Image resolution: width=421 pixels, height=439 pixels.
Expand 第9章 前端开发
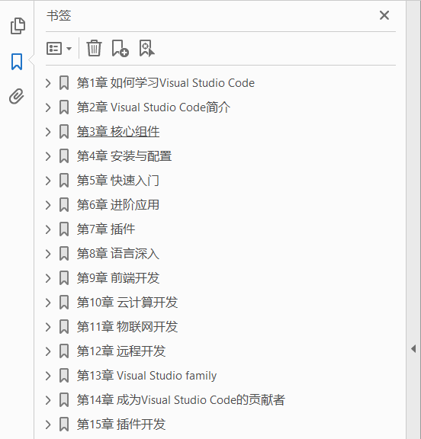click(48, 278)
